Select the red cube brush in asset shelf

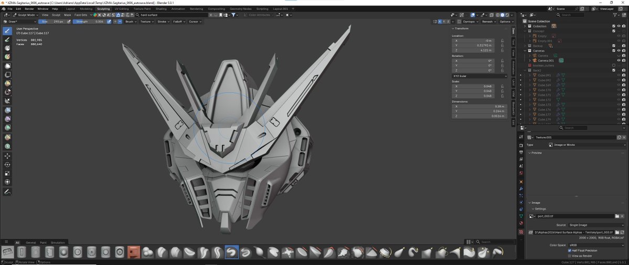(x=134, y=252)
